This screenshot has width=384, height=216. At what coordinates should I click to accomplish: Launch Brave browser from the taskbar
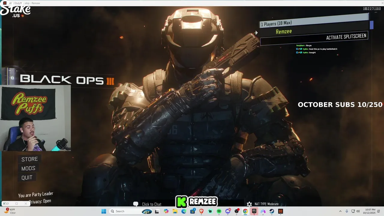(201, 211)
